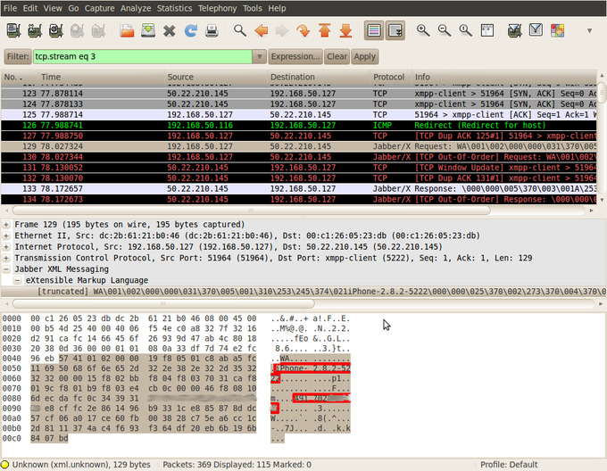
Task: Open the Statistics menu
Action: point(174,8)
